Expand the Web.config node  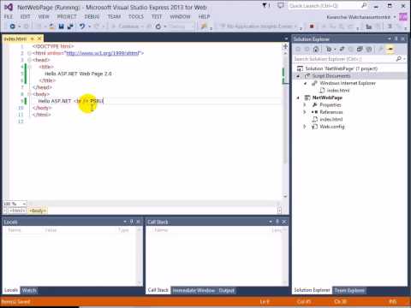click(305, 127)
